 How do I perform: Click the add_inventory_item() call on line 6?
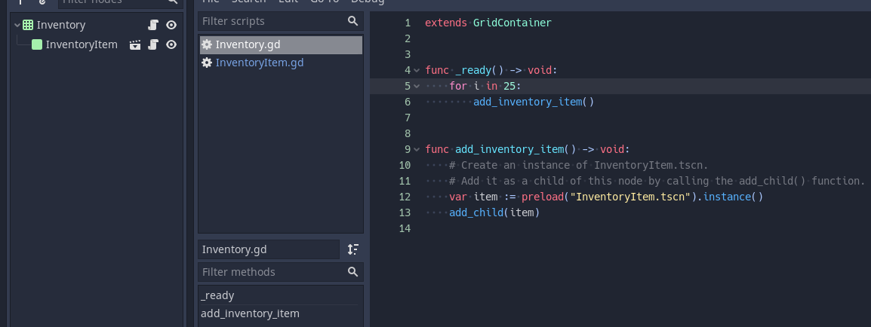click(x=534, y=102)
